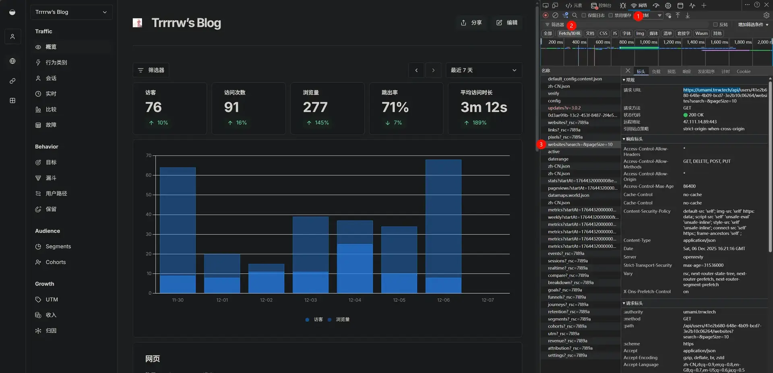Open the 最近 7 天 date range dropdown
This screenshot has width=773, height=373.
point(484,70)
